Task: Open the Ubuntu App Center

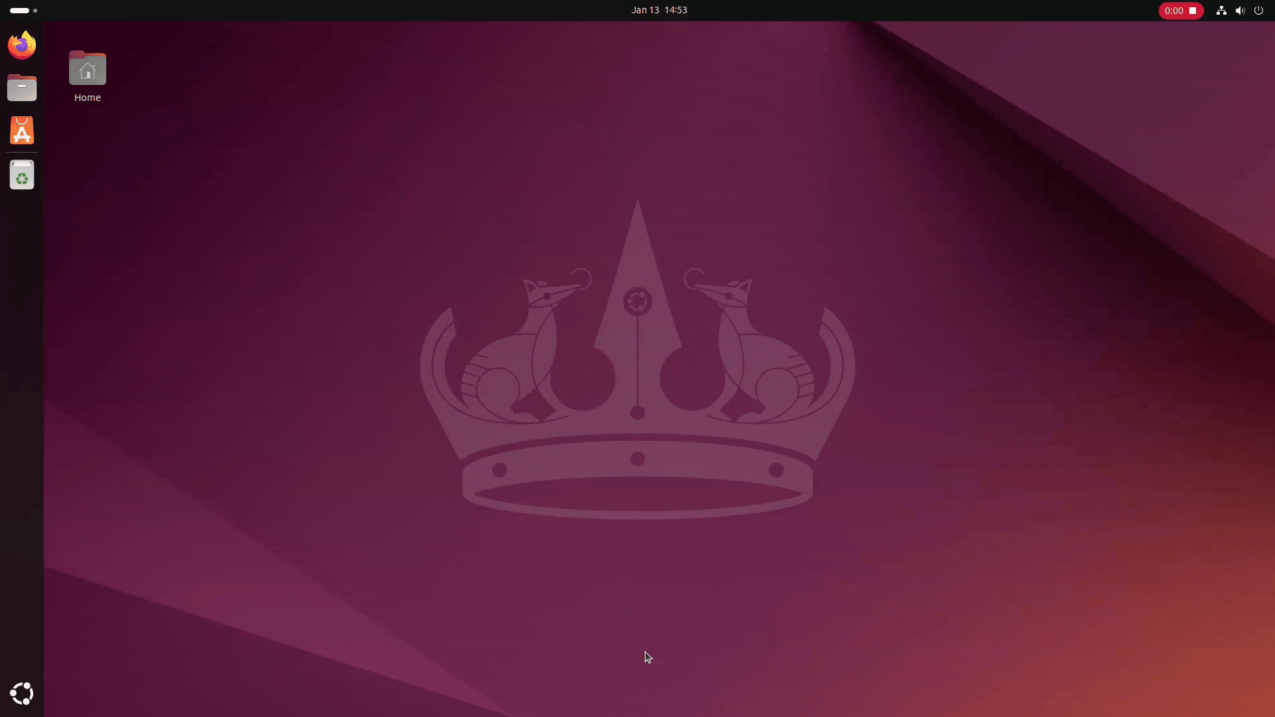Action: tap(22, 131)
